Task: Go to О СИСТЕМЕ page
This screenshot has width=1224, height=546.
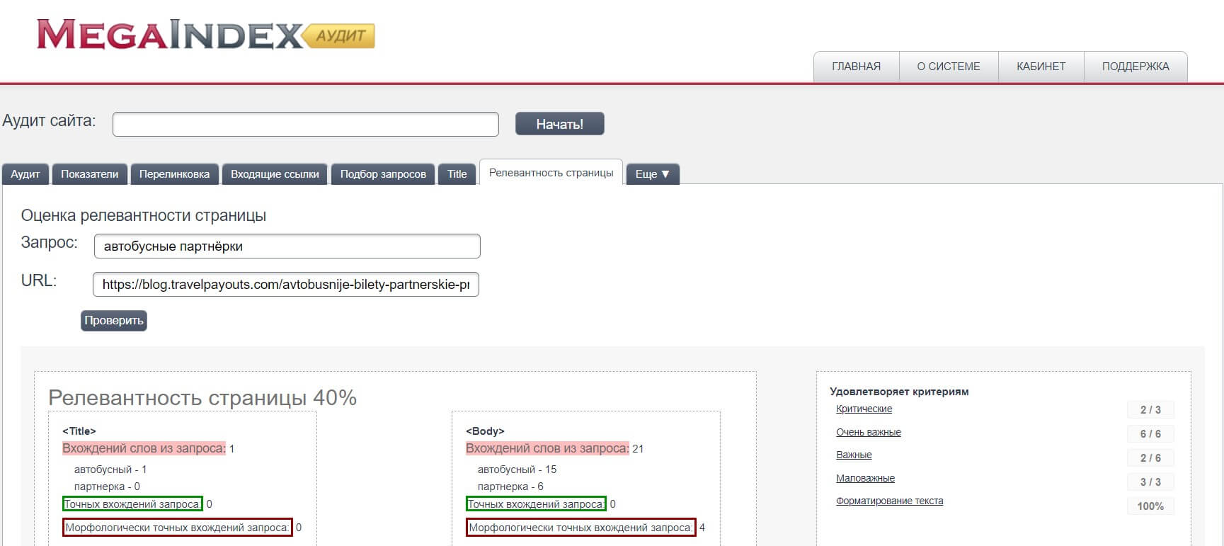Action: (948, 67)
